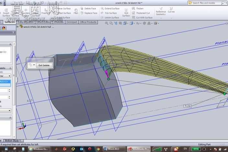
Task: Pick the Trim Surface tool
Action: tap(109, 13)
